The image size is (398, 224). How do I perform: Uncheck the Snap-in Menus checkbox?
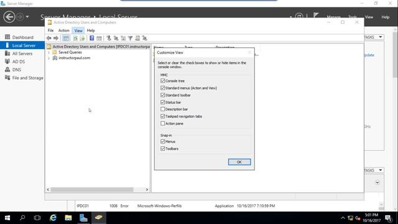point(163,141)
